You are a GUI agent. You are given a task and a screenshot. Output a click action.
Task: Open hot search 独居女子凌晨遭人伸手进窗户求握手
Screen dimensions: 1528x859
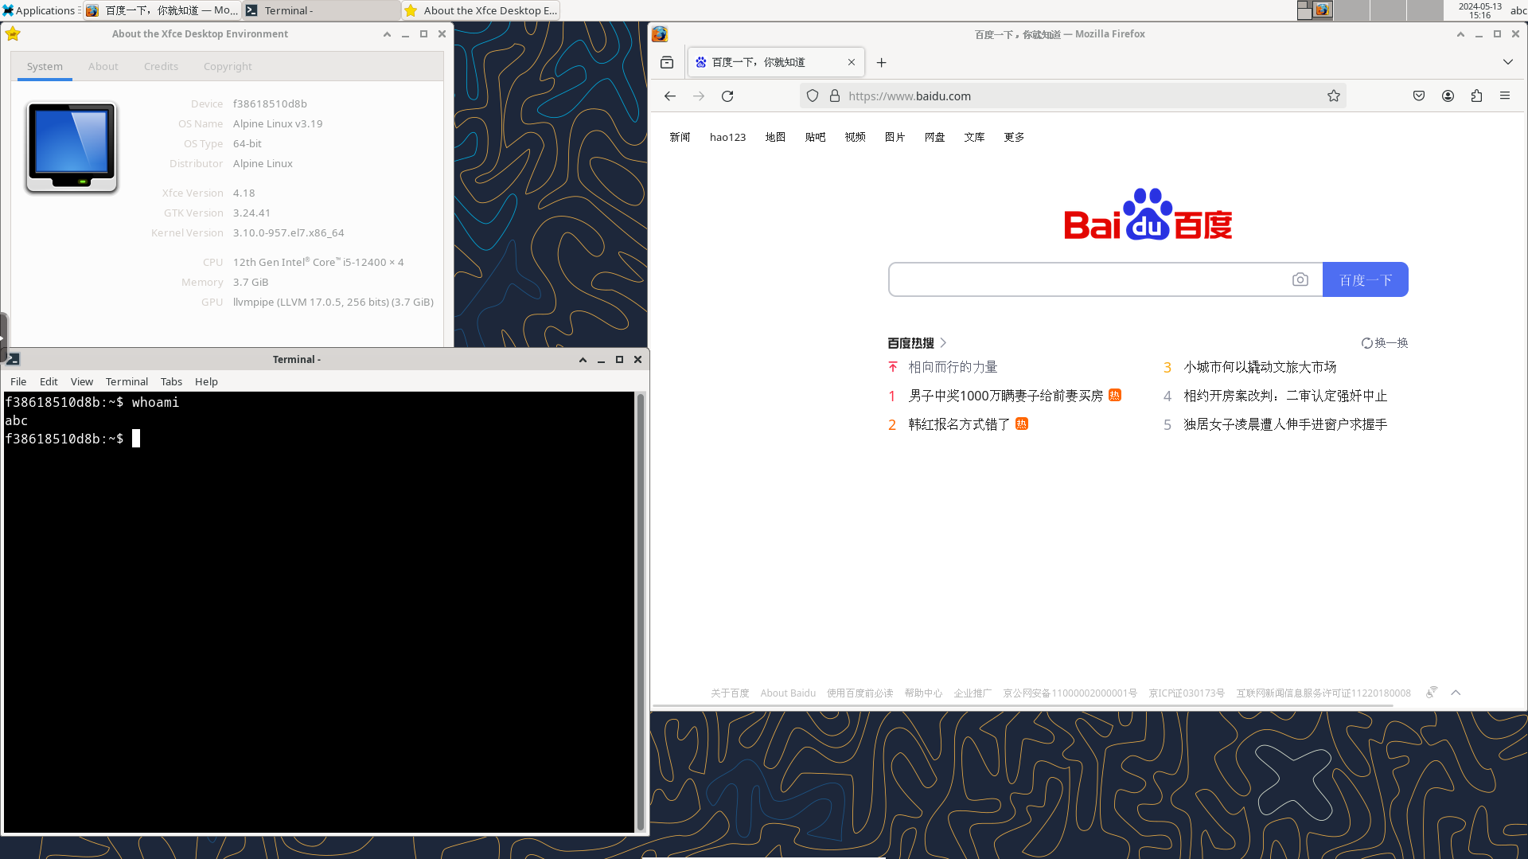(1285, 424)
